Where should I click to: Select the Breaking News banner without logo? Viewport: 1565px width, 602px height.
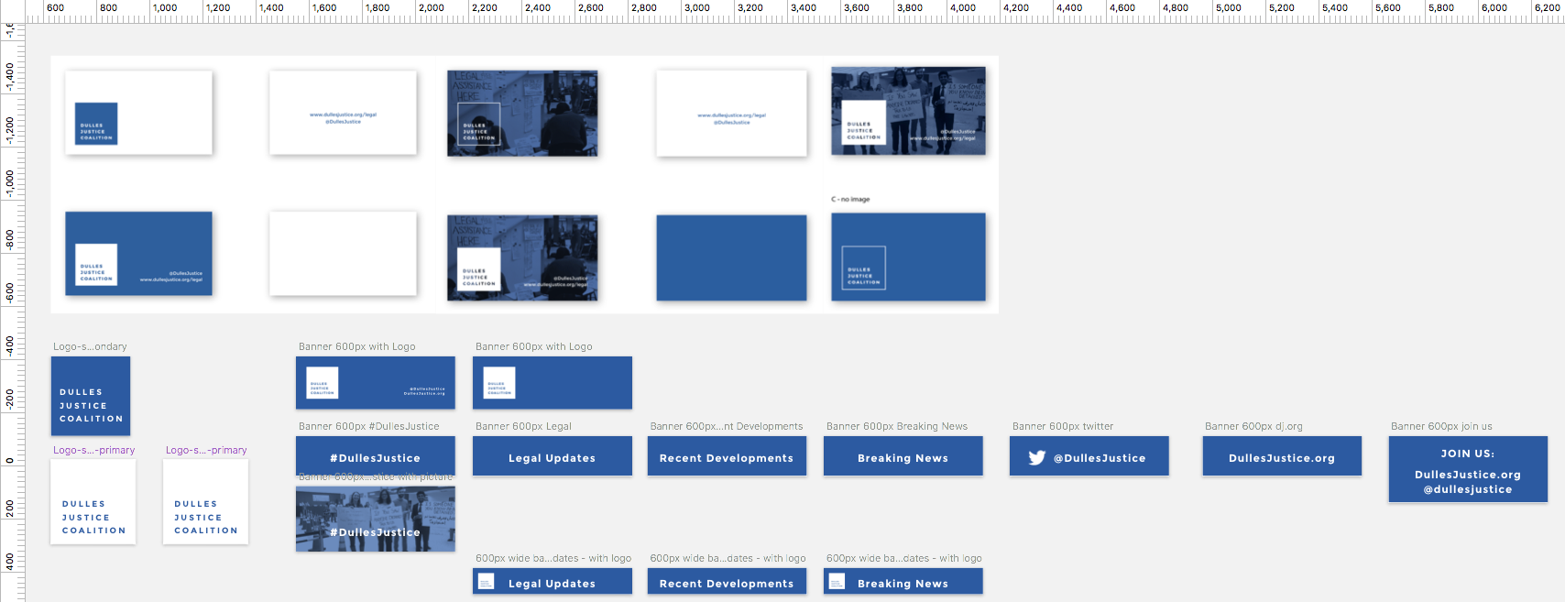pyautogui.click(x=903, y=456)
